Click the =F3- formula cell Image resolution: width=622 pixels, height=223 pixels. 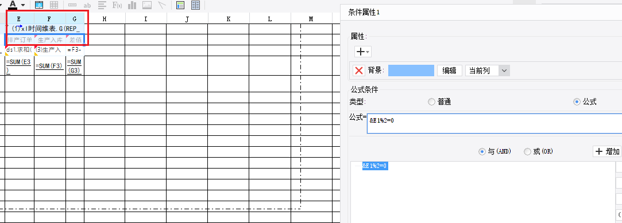(x=75, y=50)
